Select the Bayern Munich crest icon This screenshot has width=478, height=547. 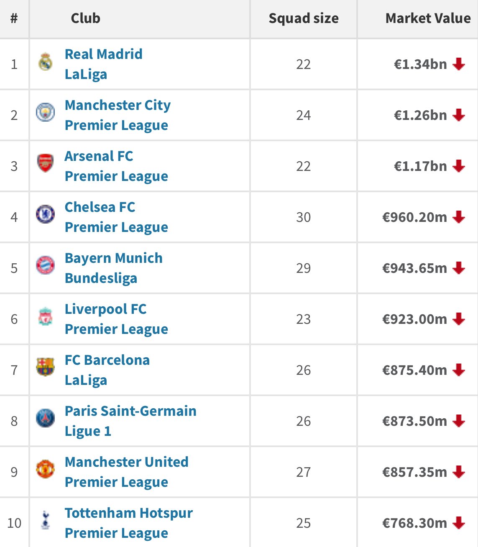coord(45,265)
